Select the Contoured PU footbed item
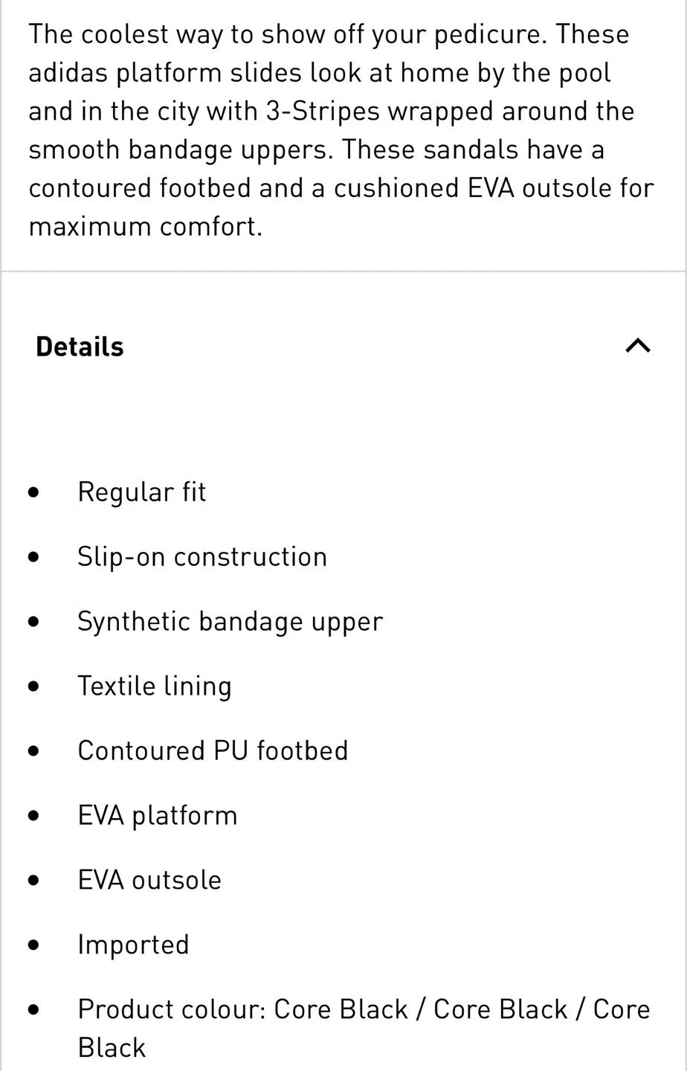This screenshot has height=1071, width=687. click(x=213, y=750)
